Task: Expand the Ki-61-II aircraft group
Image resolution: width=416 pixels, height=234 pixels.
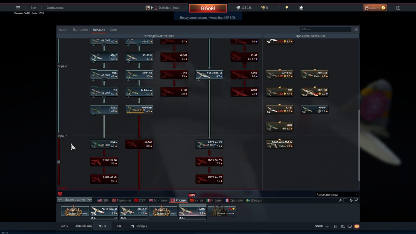Action: 139,57
